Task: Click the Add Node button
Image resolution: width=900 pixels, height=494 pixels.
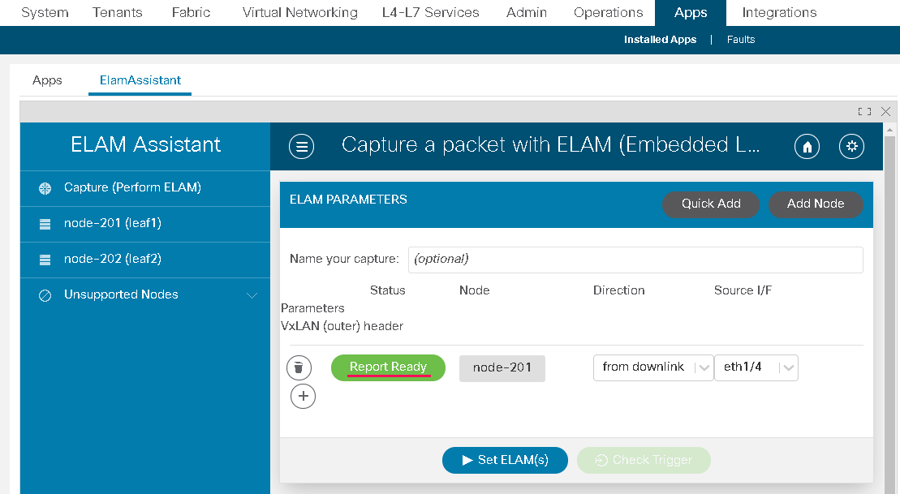Action: (x=816, y=204)
